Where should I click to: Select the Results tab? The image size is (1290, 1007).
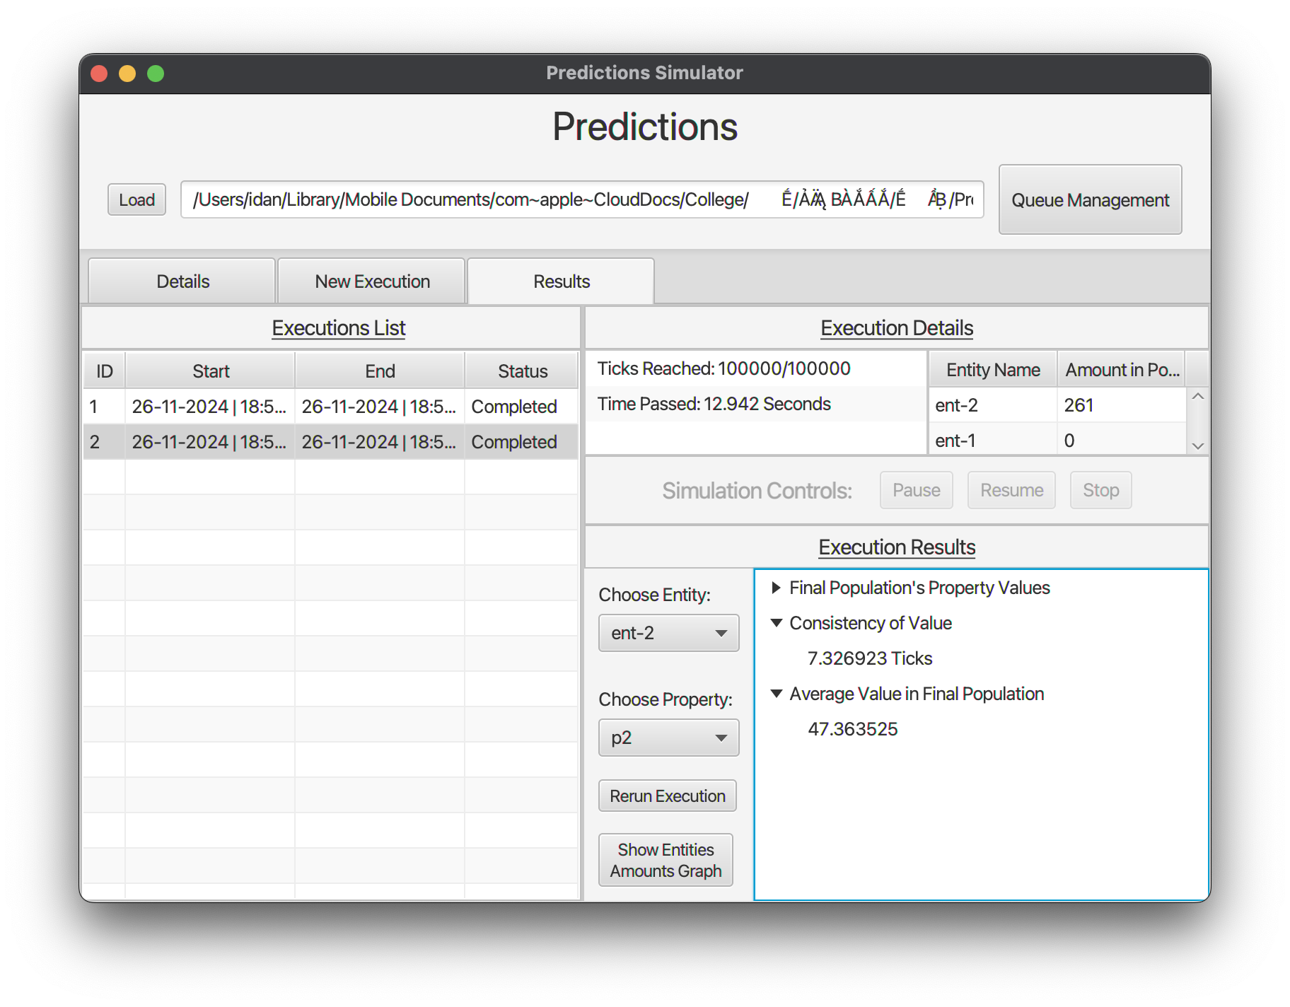click(x=560, y=281)
